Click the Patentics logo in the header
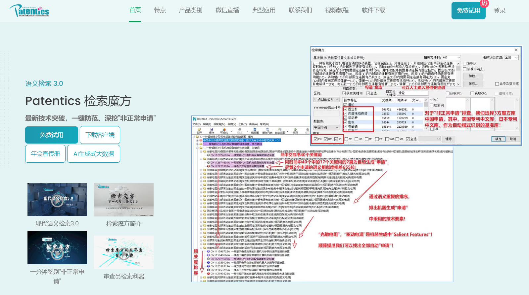This screenshot has height=295, width=529. (29, 11)
